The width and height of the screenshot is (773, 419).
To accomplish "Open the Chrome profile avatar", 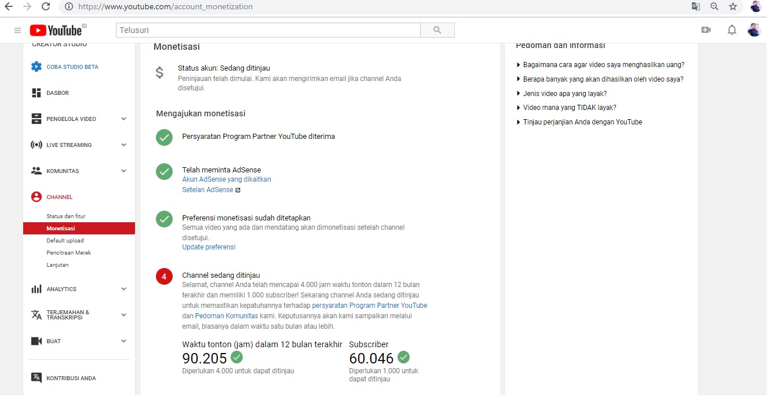I will coord(756,6).
